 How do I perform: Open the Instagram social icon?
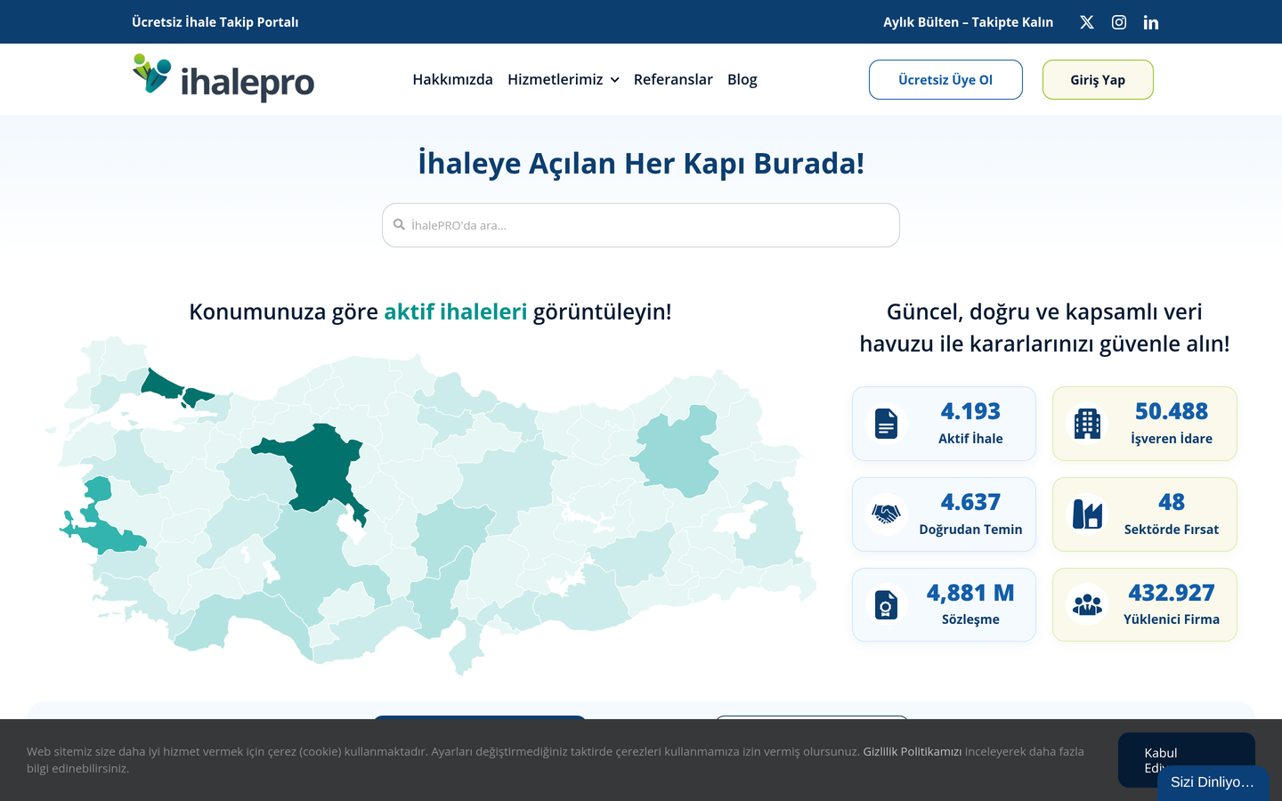coord(1119,22)
